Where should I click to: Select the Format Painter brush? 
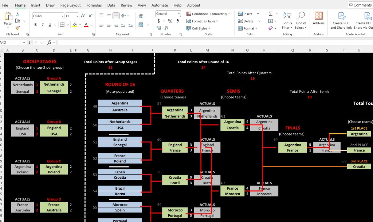tap(17, 28)
